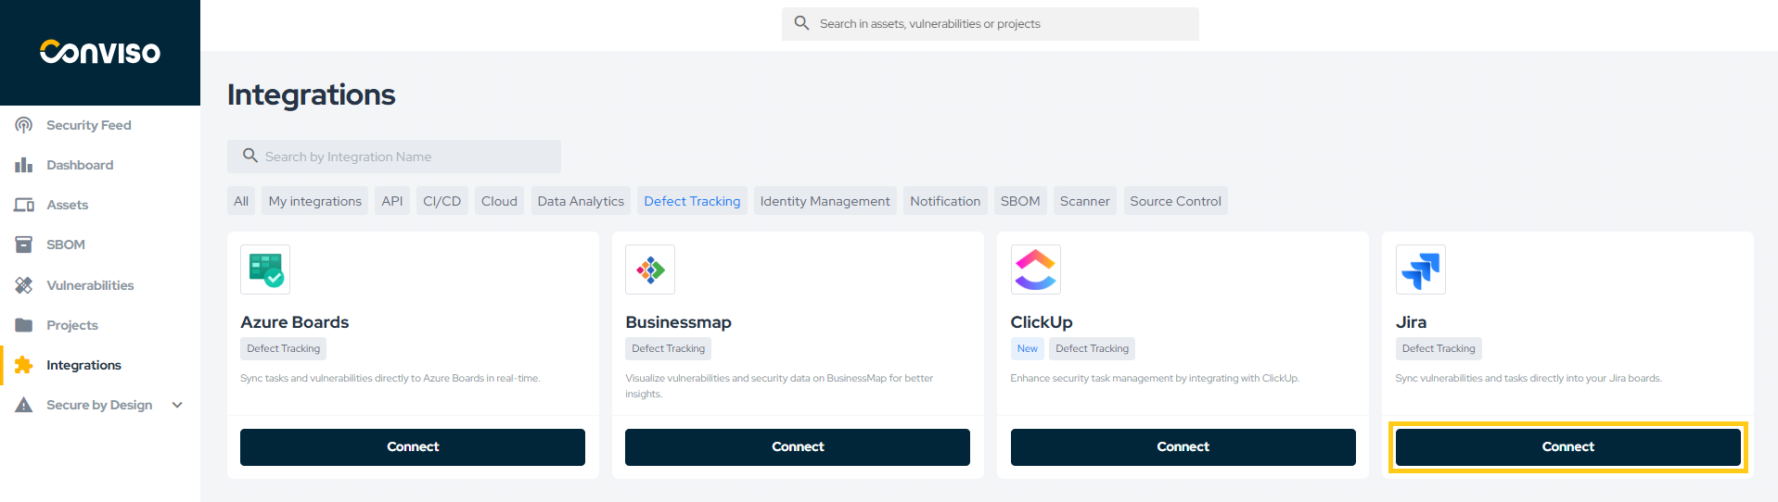
Task: Click Azure Boards description text
Action: click(390, 378)
